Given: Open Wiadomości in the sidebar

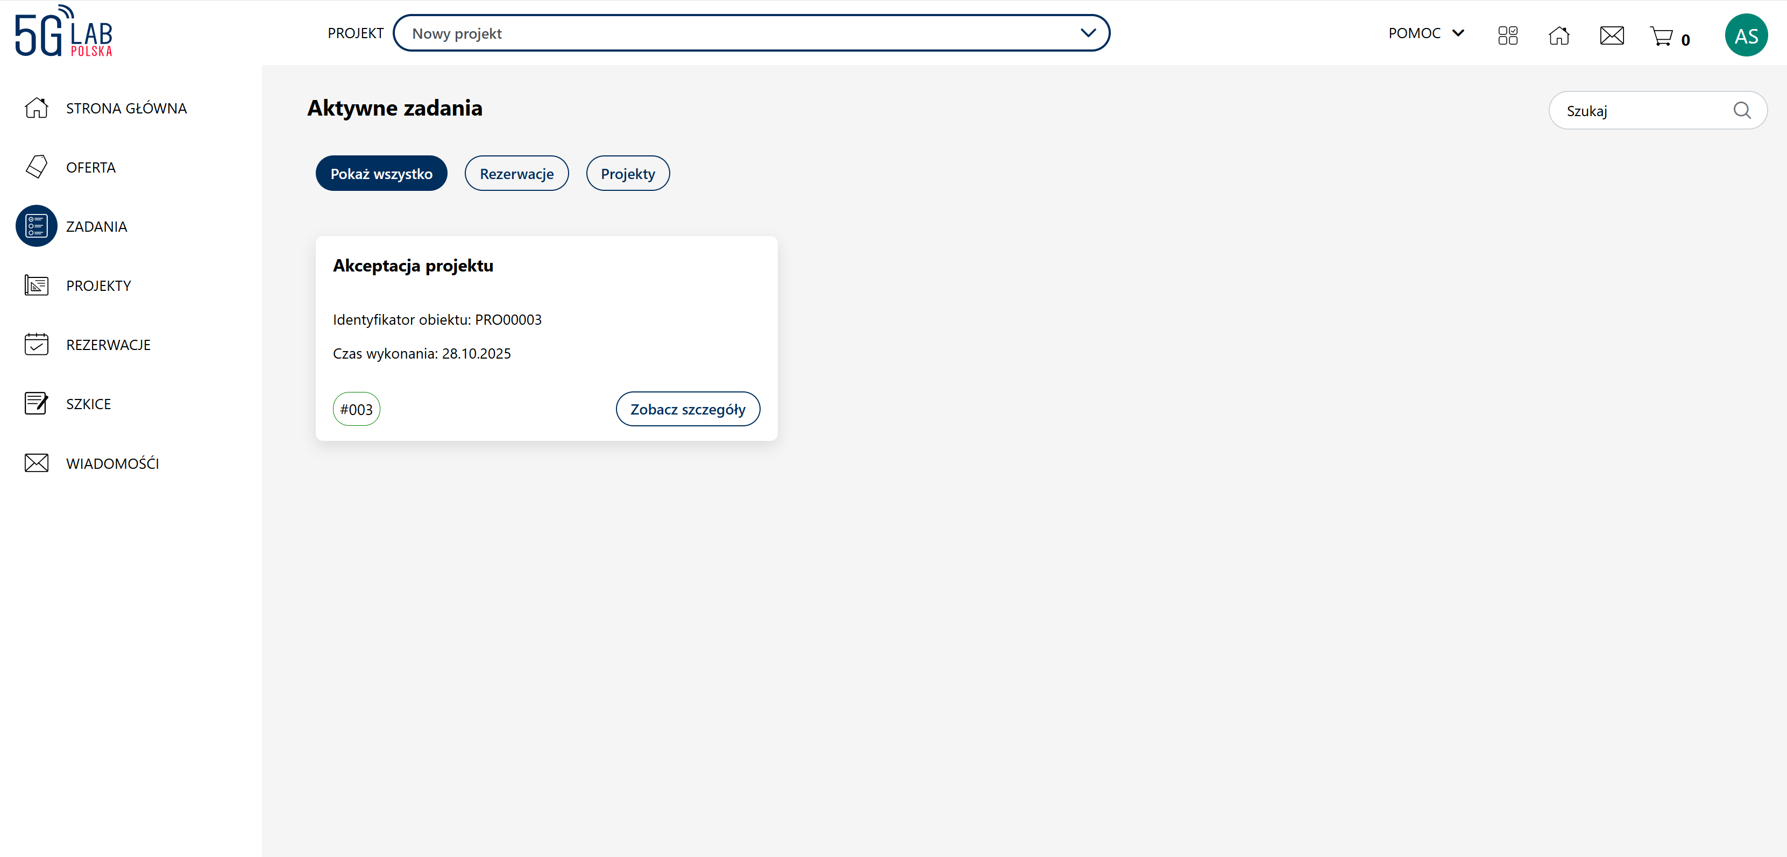Looking at the screenshot, I should pos(112,463).
